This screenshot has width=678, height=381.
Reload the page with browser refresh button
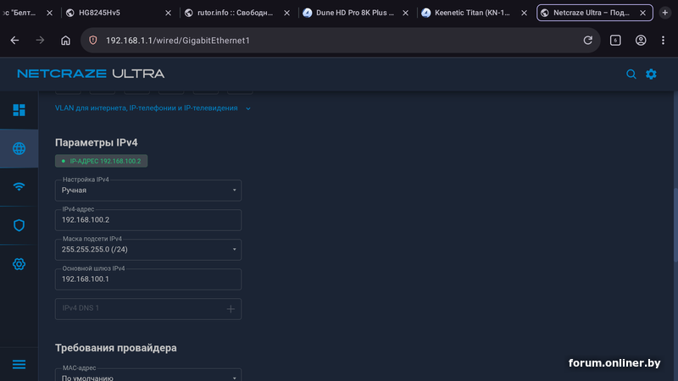click(587, 41)
